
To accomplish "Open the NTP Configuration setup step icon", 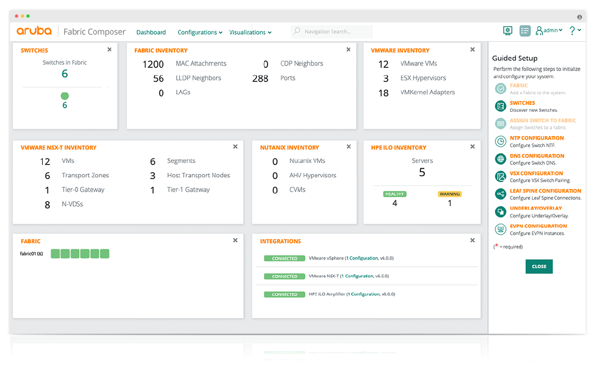I will [500, 141].
